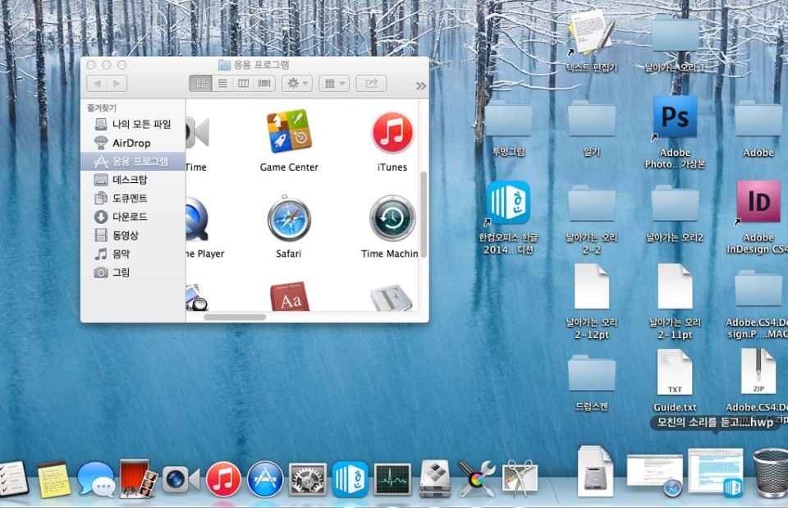Switch Finder to icon view
This screenshot has width=788, height=508.
click(200, 84)
